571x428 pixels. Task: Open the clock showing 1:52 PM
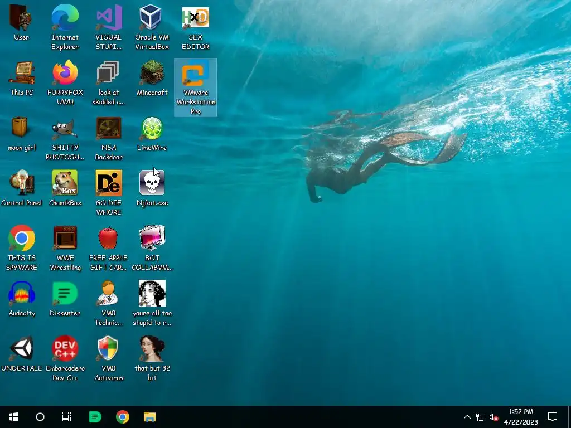click(521, 417)
